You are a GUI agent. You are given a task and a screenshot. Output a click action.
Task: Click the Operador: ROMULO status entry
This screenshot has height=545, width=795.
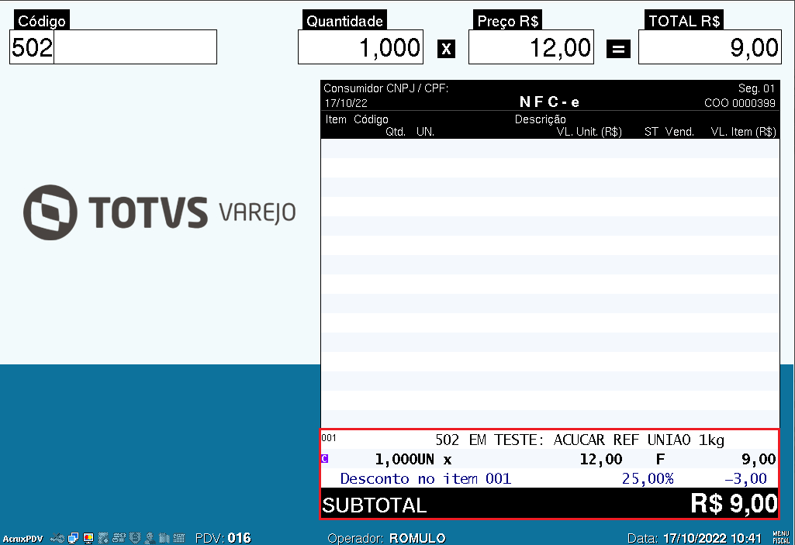pyautogui.click(x=386, y=538)
